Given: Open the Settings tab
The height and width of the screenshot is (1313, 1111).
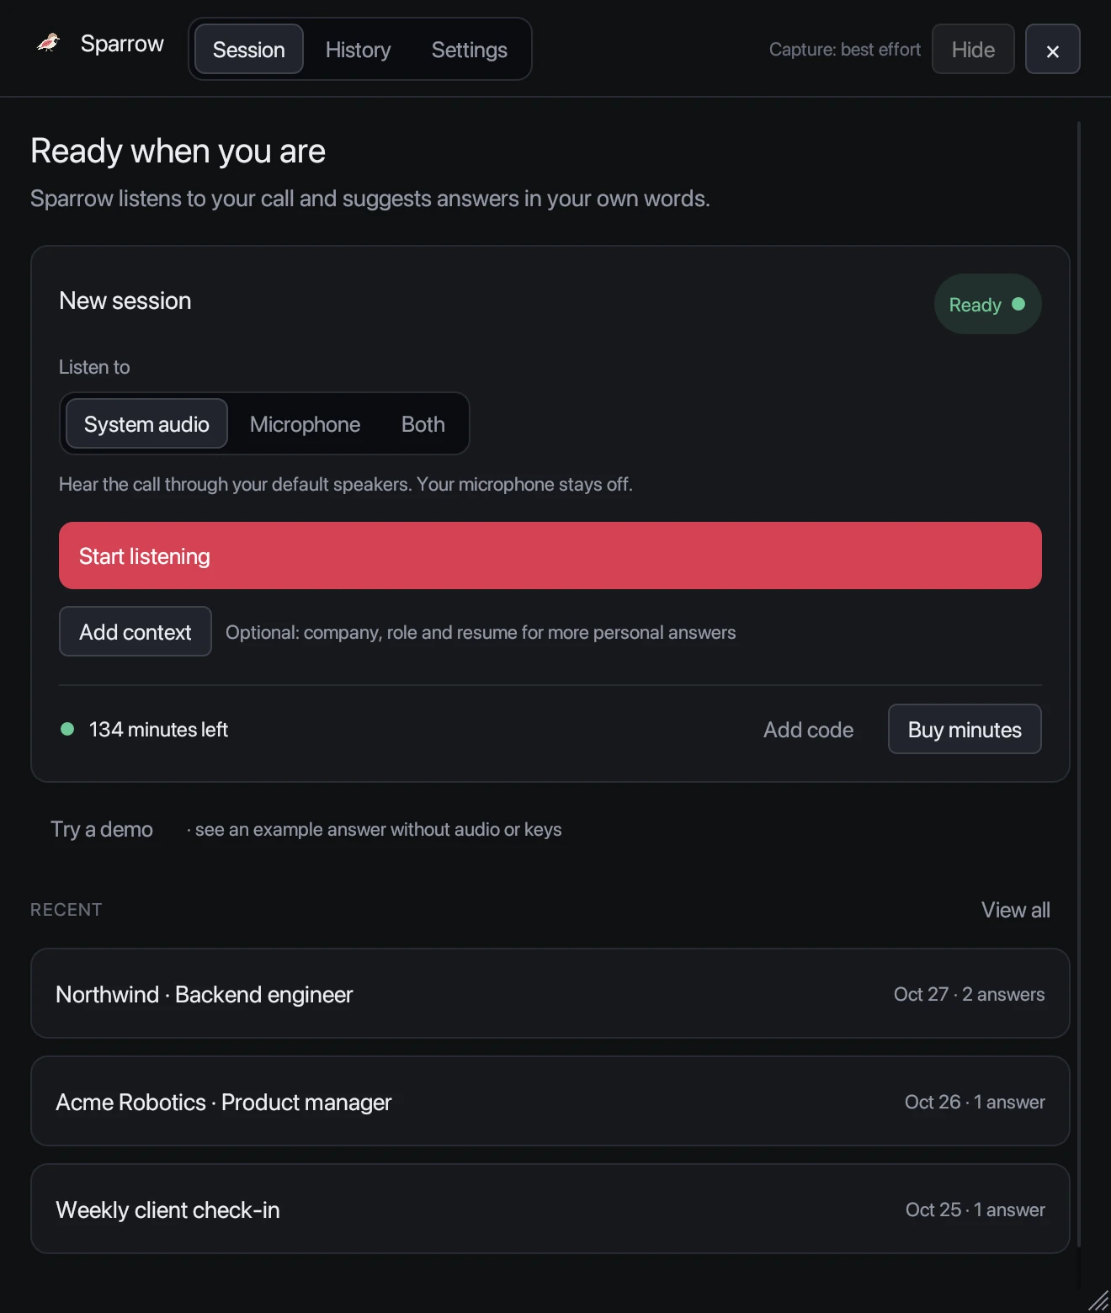Looking at the screenshot, I should [469, 50].
